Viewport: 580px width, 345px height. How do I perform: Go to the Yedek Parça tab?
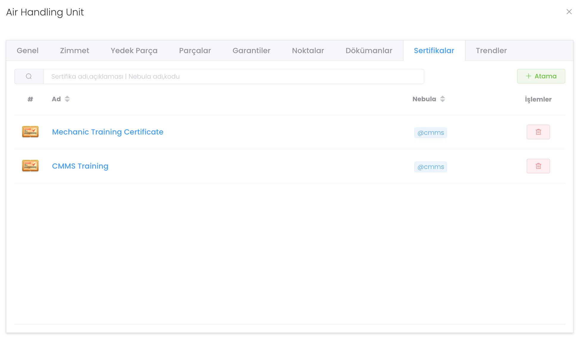134,50
